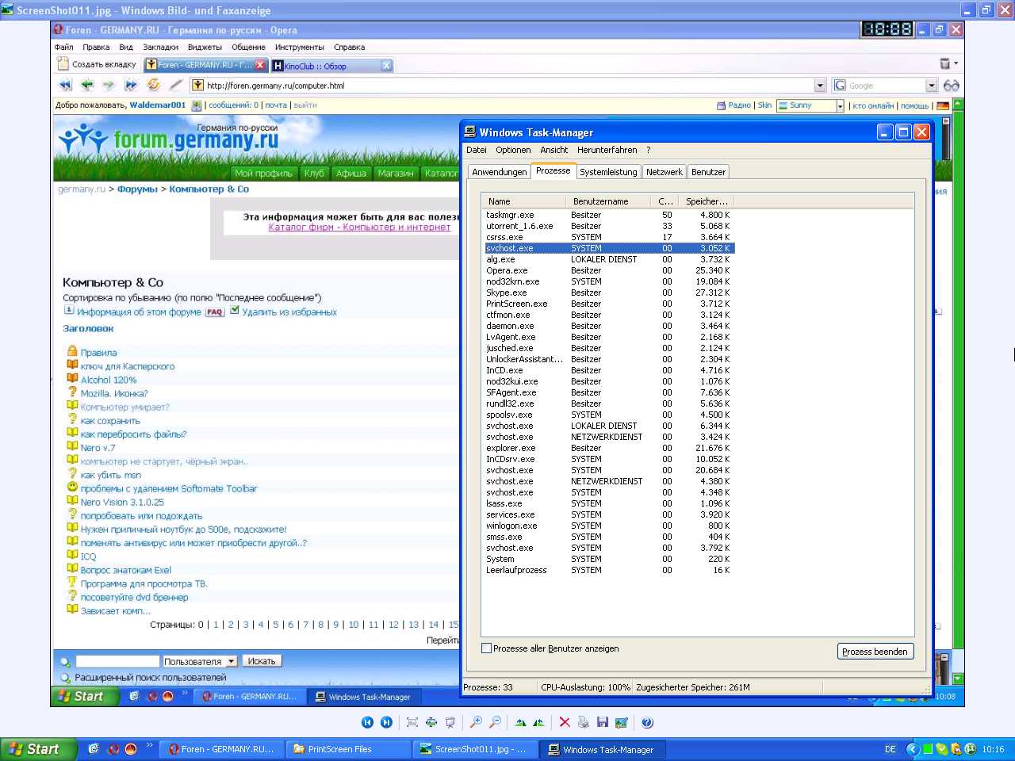Switch to Netzwerk tab in Task-Manager

pos(664,172)
